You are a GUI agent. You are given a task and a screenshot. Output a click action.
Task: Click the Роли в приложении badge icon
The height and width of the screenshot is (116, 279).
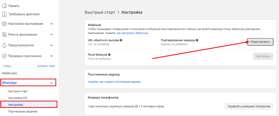click(x=4, y=35)
